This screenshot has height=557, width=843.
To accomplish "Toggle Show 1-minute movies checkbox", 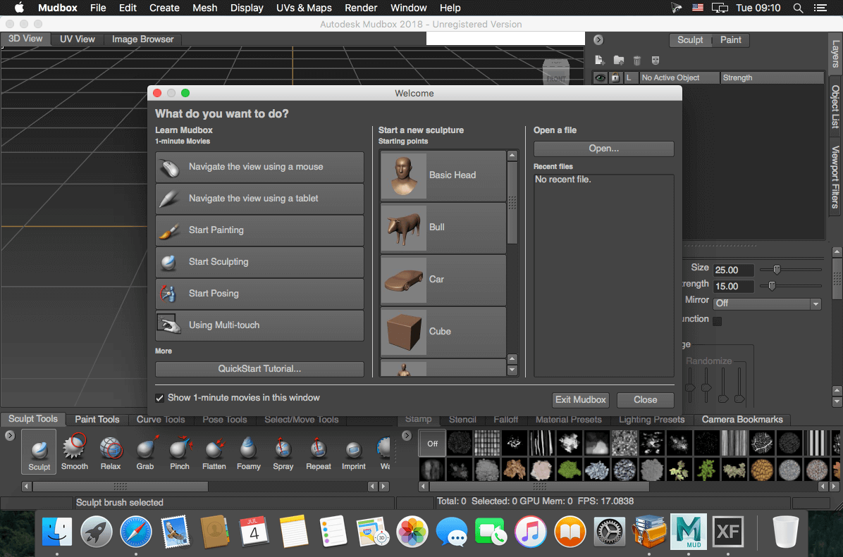I will pyautogui.click(x=160, y=398).
